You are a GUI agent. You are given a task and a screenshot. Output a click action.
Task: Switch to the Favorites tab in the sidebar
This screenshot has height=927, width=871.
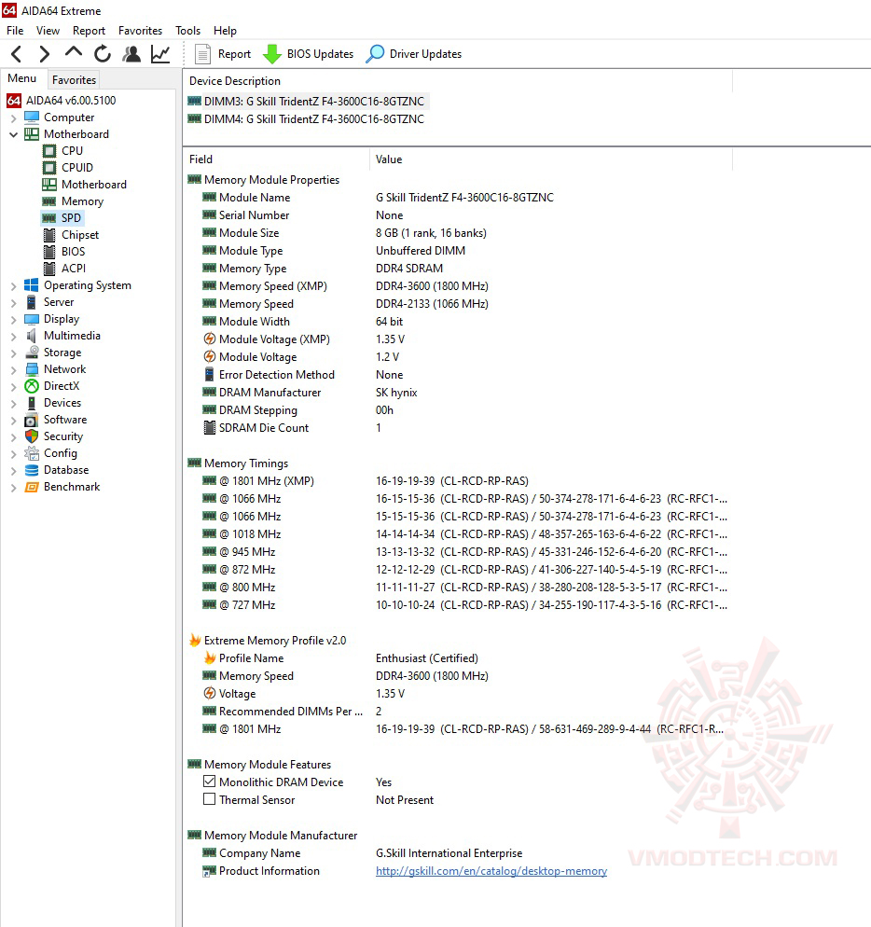(x=74, y=79)
